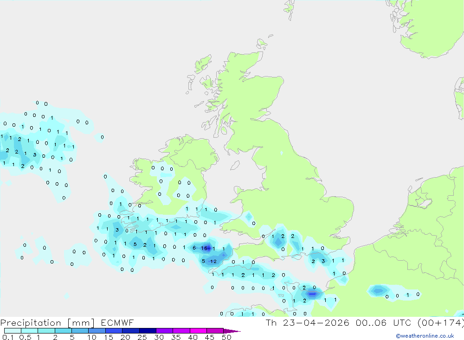The width and height of the screenshot is (464, 340).
Task: Click the legend label '15'
Action: (109, 337)
